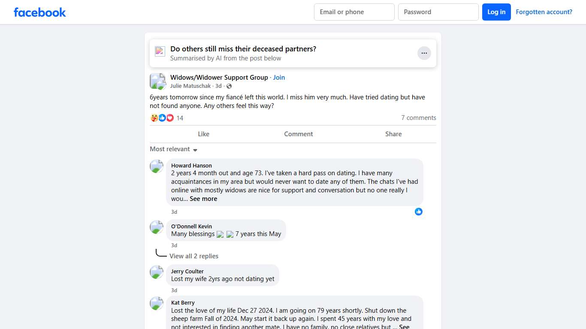Expand Howard Hanson's comment with See more
The image size is (586, 329).
(203, 199)
